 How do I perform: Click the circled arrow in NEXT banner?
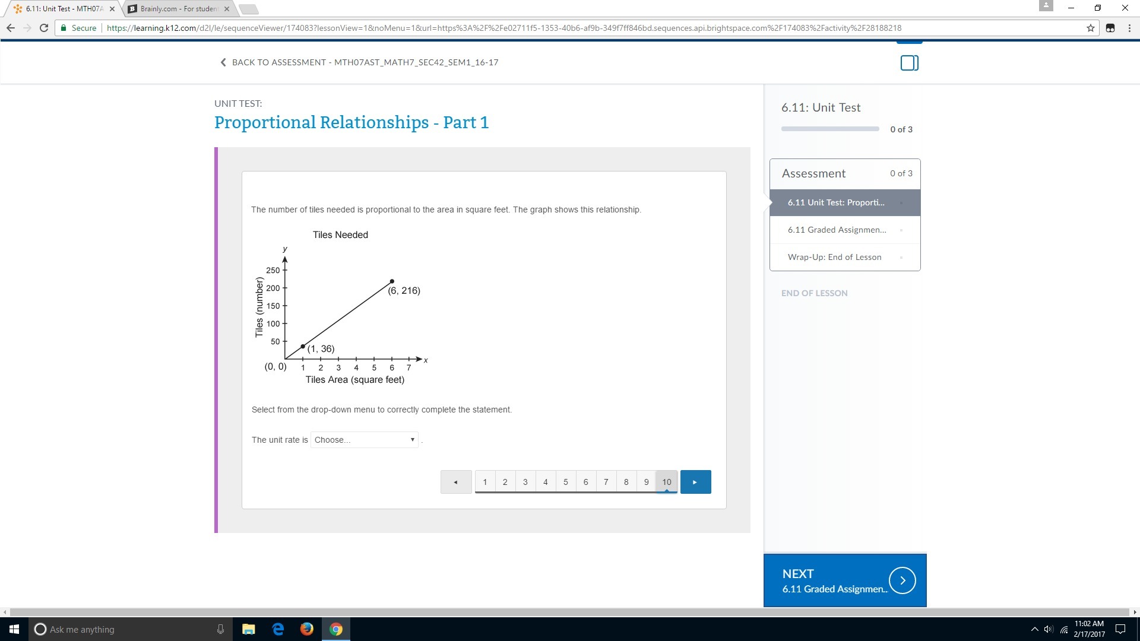(902, 580)
